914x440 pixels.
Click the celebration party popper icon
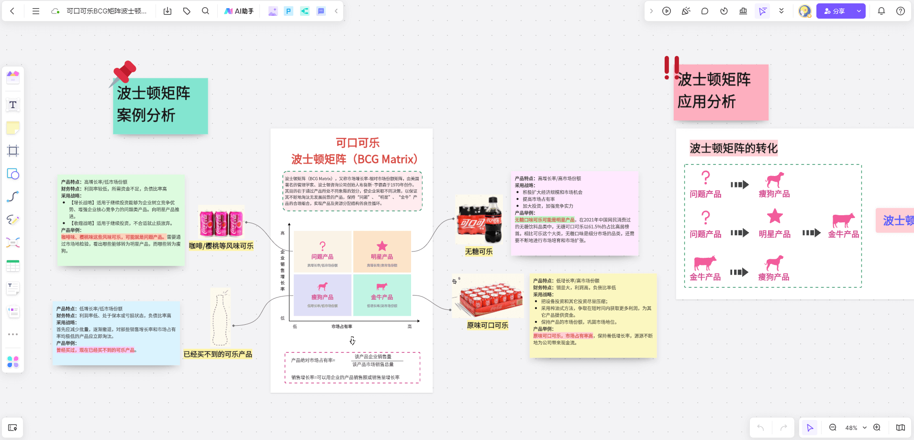(686, 11)
